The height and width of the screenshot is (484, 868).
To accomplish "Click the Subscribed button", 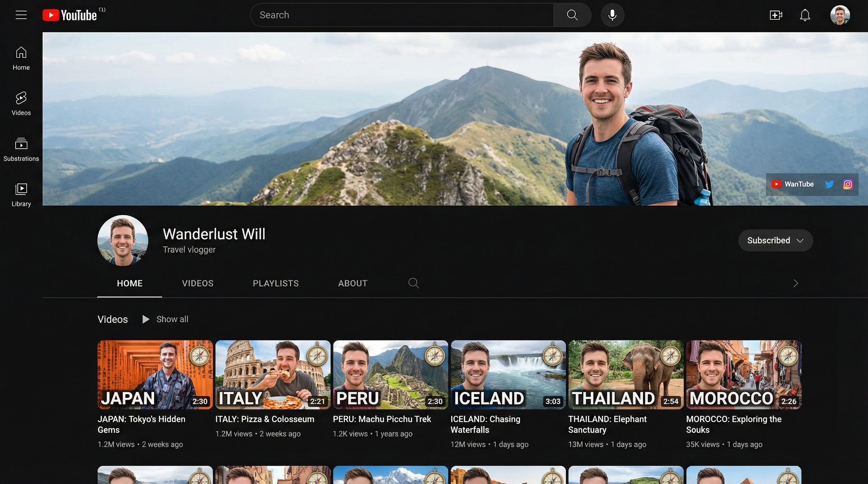I will (768, 240).
